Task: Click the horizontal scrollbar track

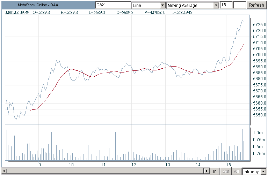Action: pos(105,171)
